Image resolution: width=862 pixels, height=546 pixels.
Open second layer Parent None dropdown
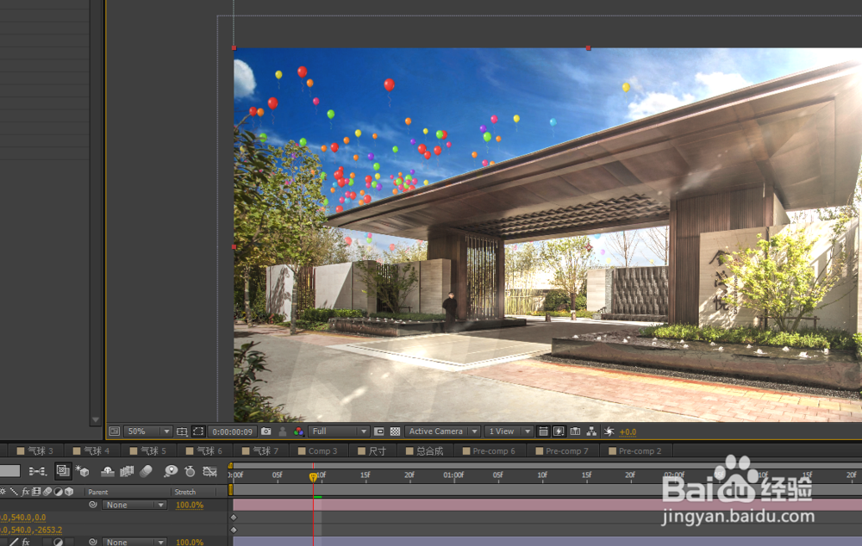click(134, 542)
